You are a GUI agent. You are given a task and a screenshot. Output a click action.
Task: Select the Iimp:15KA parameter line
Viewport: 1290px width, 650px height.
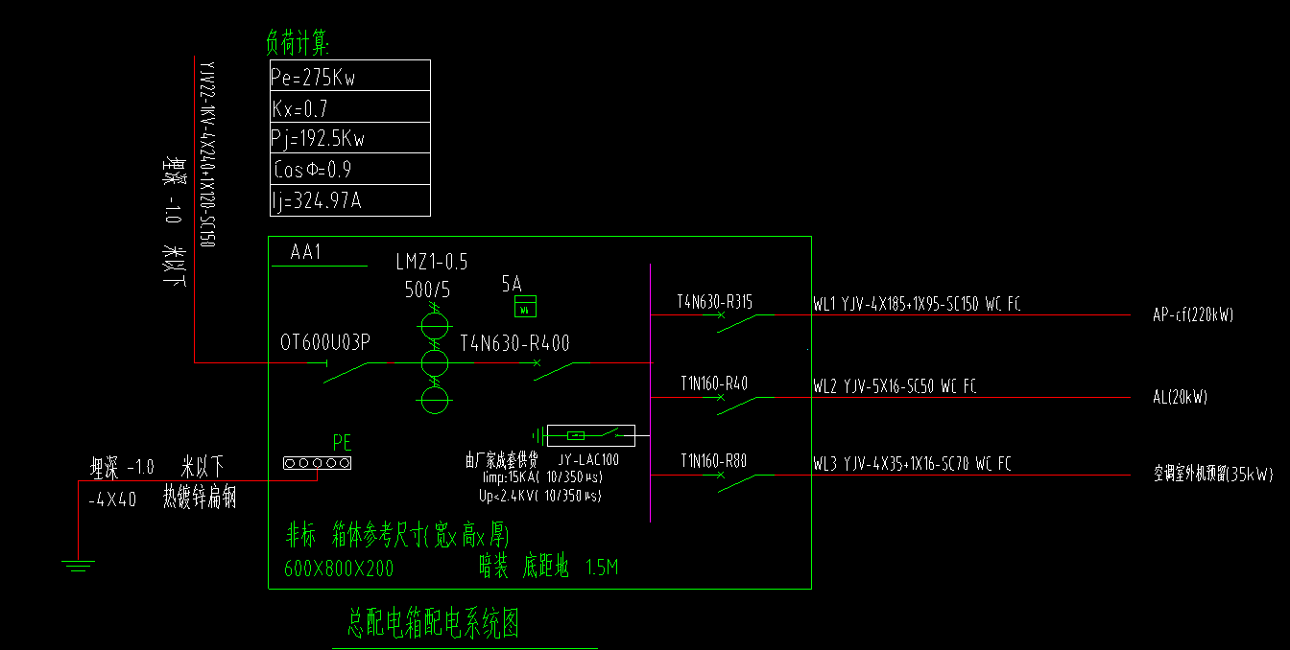pyautogui.click(x=542, y=477)
